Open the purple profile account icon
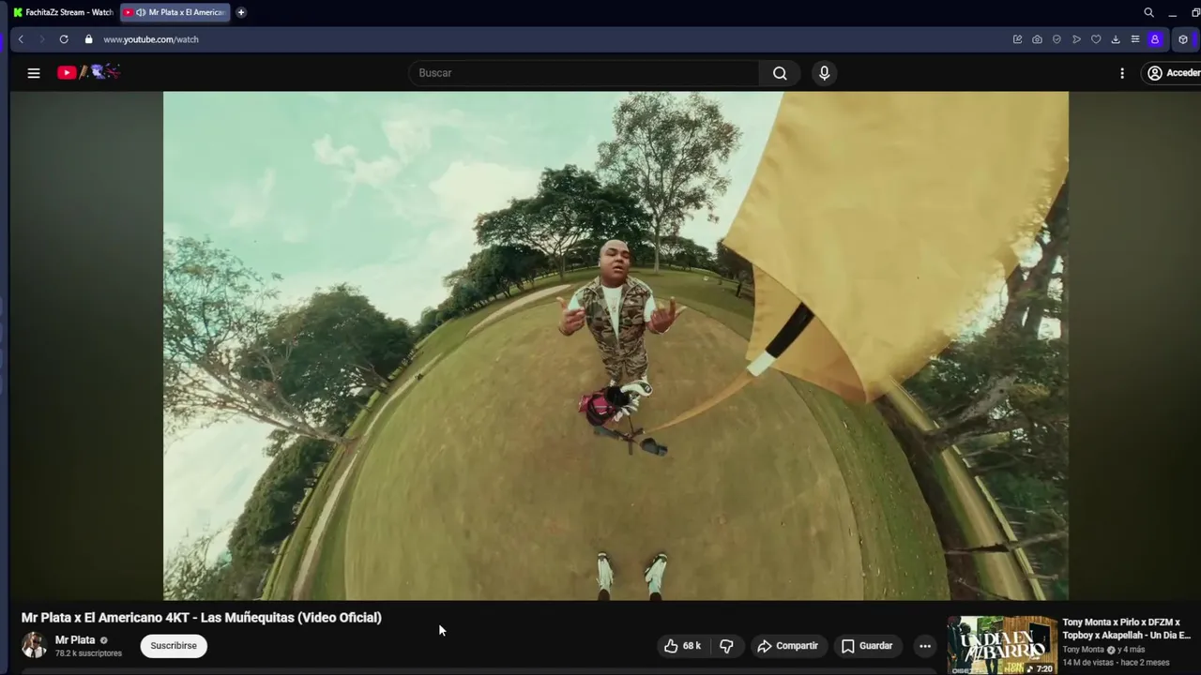The image size is (1201, 675). tap(1155, 39)
